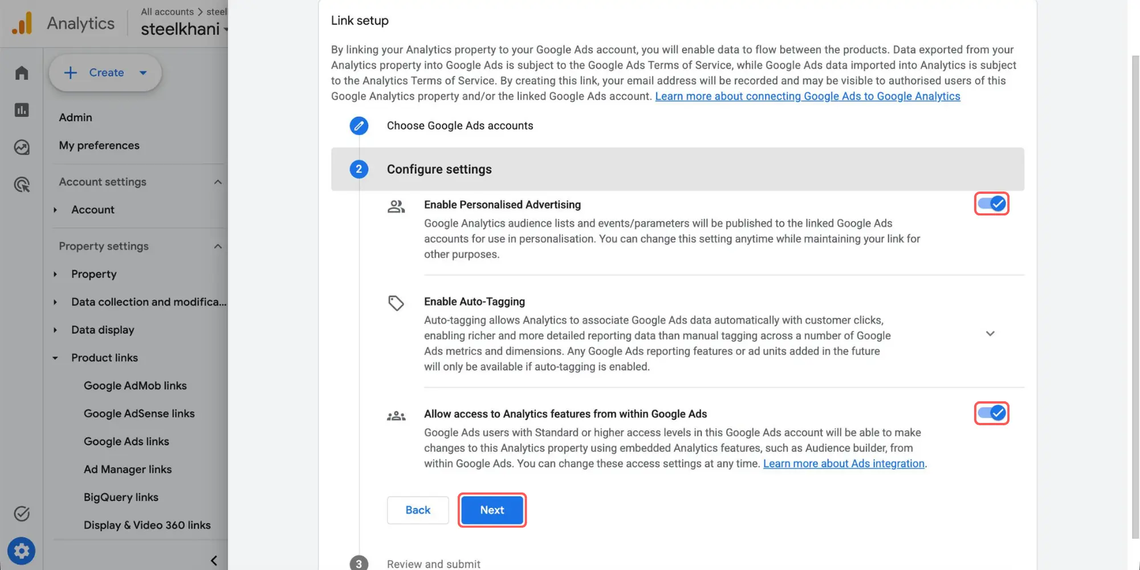Click the Analytics logo icon

(22, 23)
